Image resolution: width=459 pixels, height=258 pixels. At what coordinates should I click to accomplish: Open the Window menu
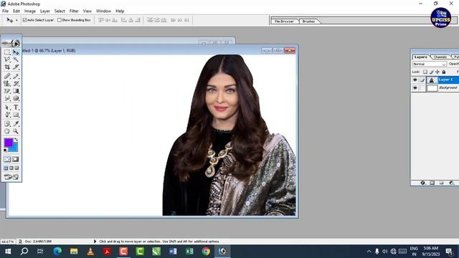coord(103,11)
